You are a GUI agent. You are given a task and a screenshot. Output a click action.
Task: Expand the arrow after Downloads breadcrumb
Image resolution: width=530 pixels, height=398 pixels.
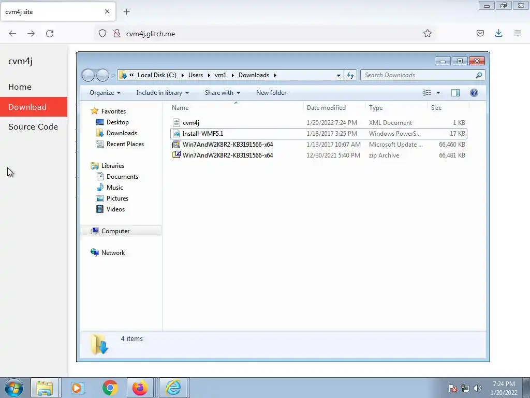(x=275, y=75)
